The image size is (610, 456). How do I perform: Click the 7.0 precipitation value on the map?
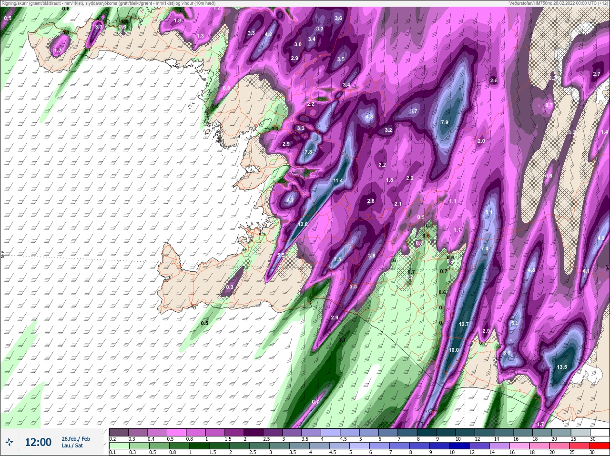(x=485, y=249)
